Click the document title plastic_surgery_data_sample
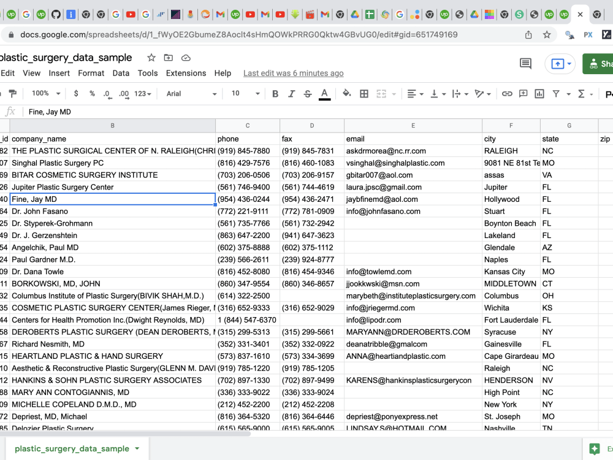This screenshot has width=613, height=460. (x=66, y=58)
